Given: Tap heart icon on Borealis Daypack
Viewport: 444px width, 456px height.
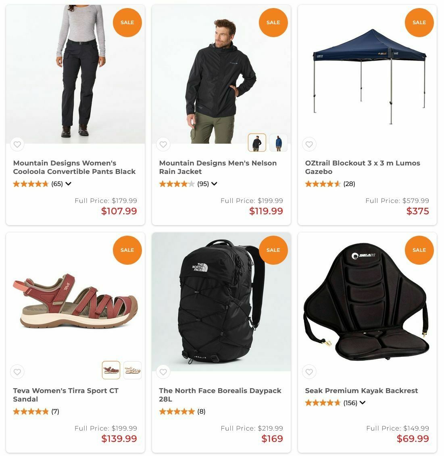Looking at the screenshot, I should pos(163,372).
